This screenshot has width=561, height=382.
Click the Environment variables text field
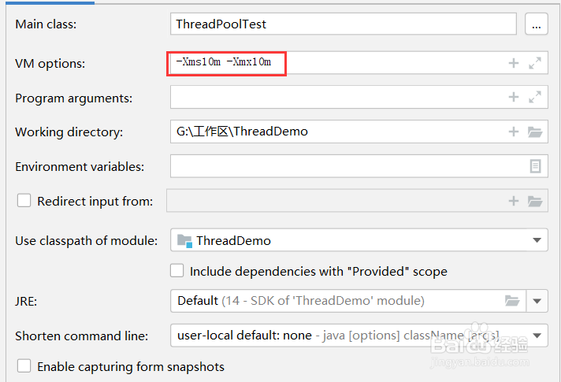343,166
